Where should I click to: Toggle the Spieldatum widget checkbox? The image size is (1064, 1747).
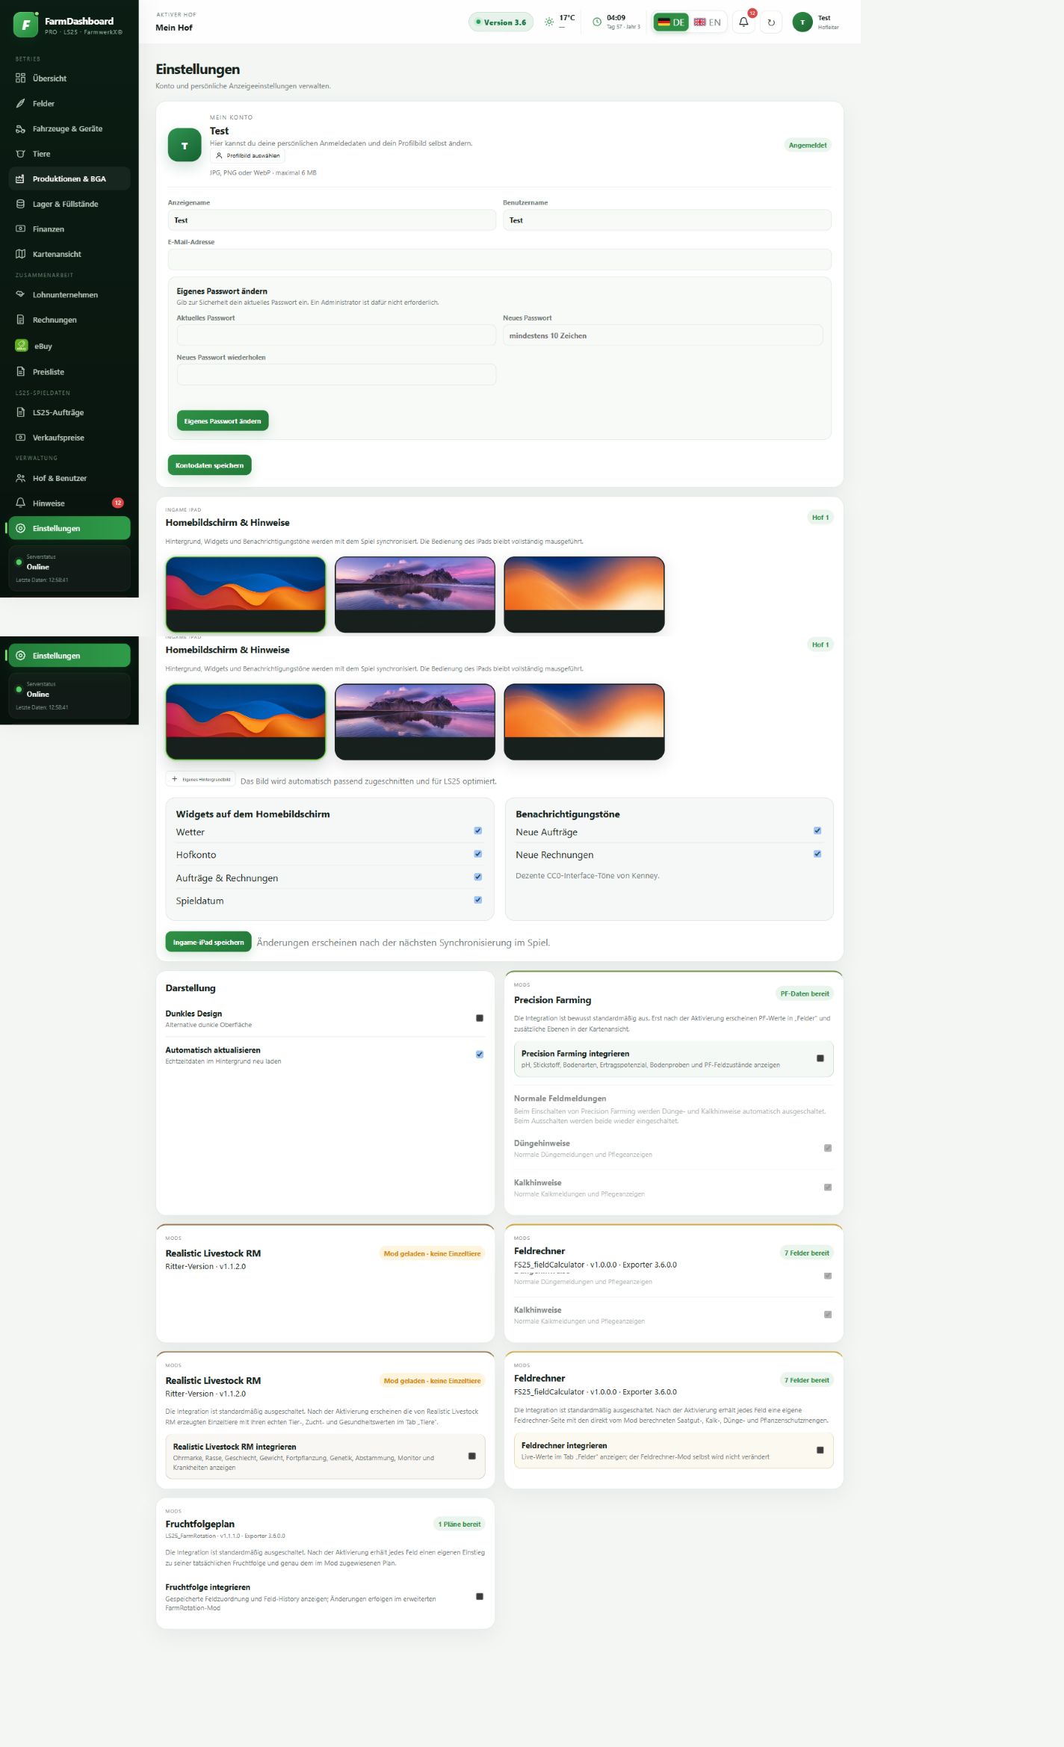(478, 900)
